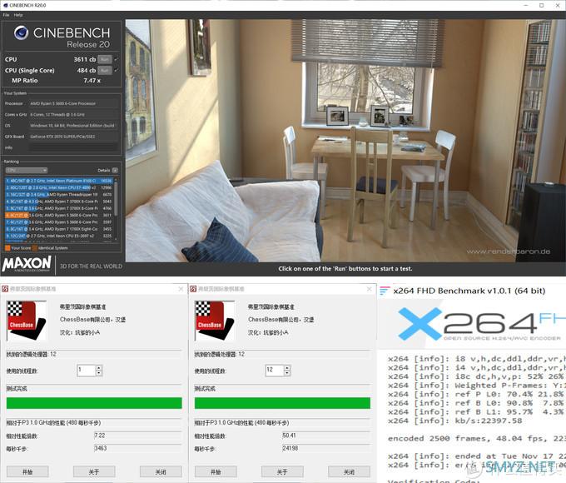Click Run button for the CPU test
Viewport: 566px width, 483px height.
click(x=105, y=59)
